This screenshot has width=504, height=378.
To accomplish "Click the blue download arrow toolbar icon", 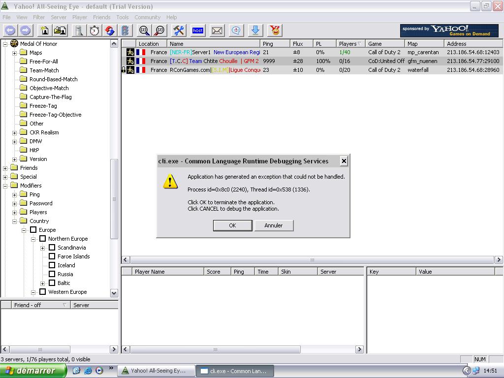I will pyautogui.click(x=255, y=31).
